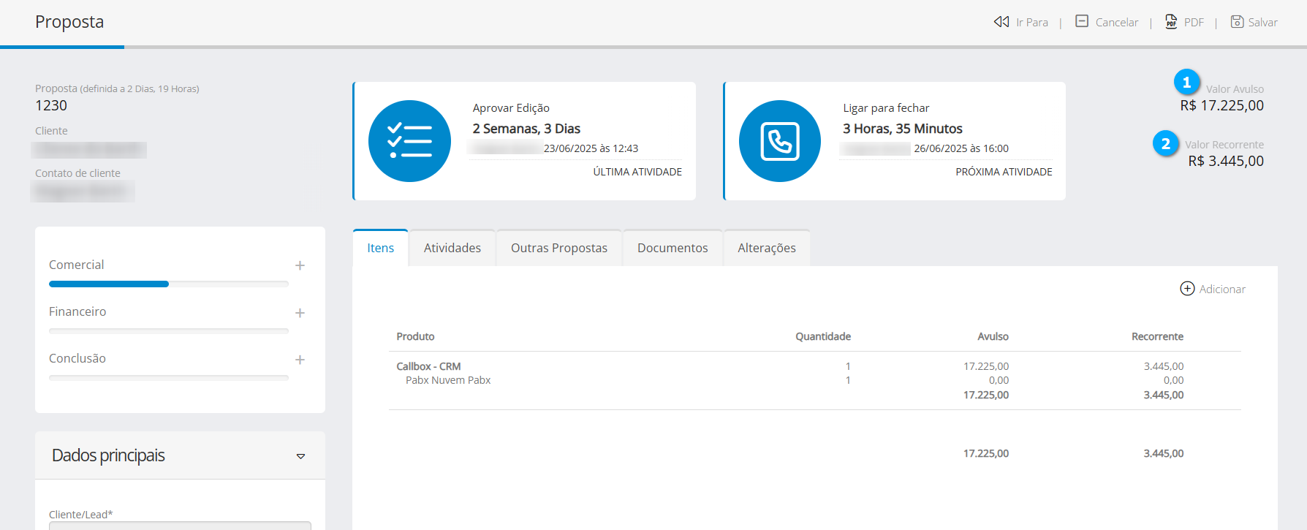Collapse the Dados principais section arrow
Viewport: 1307px width, 530px height.
[x=300, y=456]
